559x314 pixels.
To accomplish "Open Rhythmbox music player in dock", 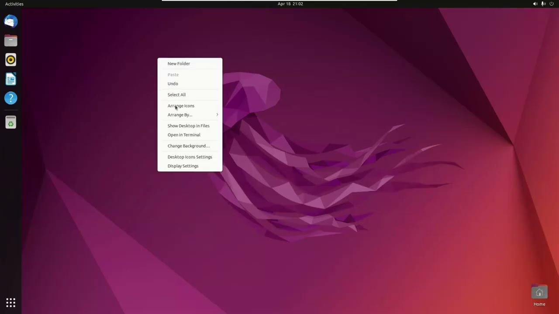I will tap(10, 60).
